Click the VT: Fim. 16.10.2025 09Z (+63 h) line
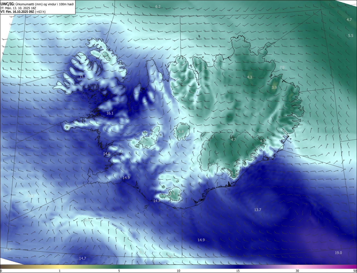357x273 pixels. [x=23, y=12]
